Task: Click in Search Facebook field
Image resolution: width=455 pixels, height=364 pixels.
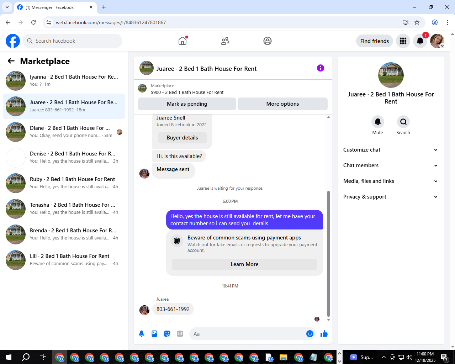Action: pyautogui.click(x=73, y=41)
